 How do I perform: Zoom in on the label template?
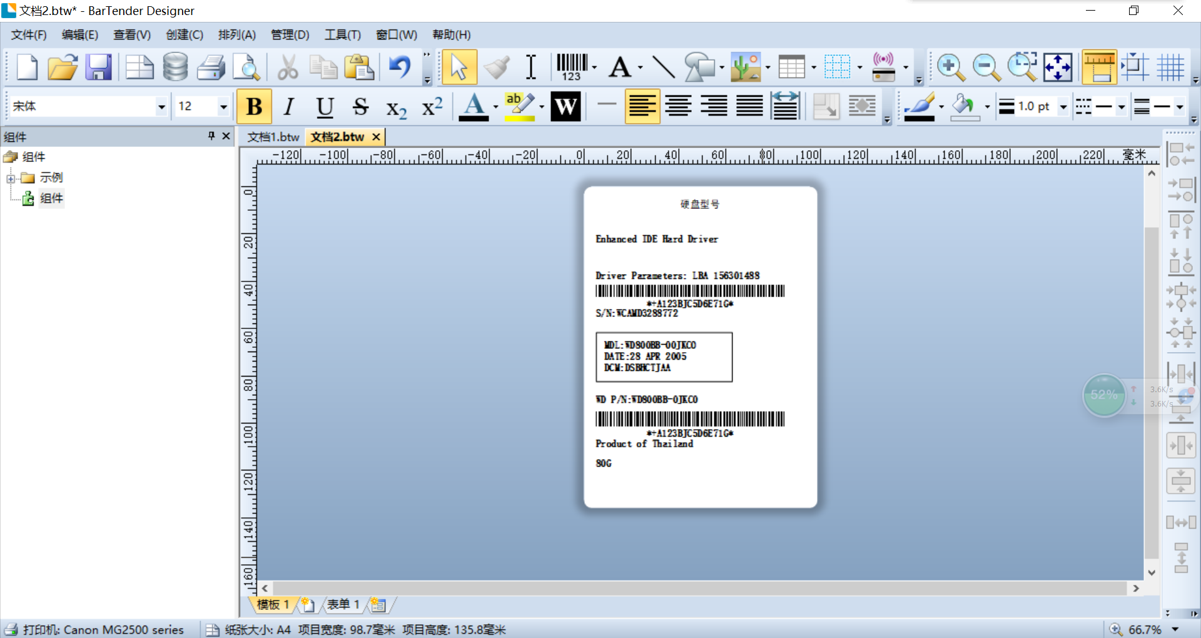tap(951, 67)
